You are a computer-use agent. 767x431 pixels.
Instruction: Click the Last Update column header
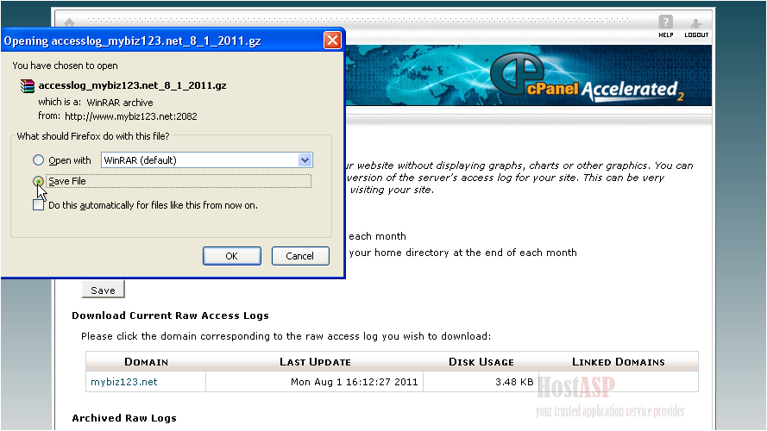[x=315, y=362]
